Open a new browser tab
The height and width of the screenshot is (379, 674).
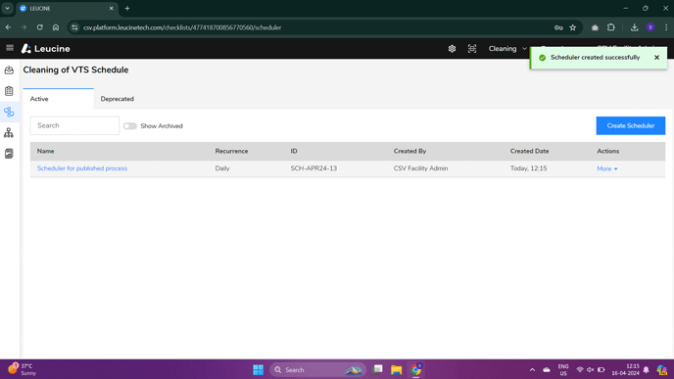click(127, 8)
